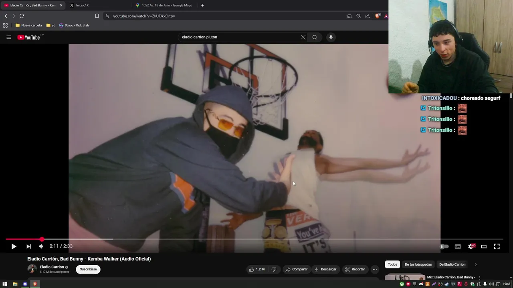
Task: Enter fullscreen in the video player
Action: tap(497, 246)
